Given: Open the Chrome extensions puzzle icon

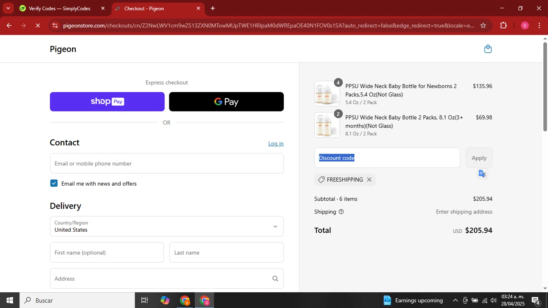Looking at the screenshot, I should coord(503,26).
